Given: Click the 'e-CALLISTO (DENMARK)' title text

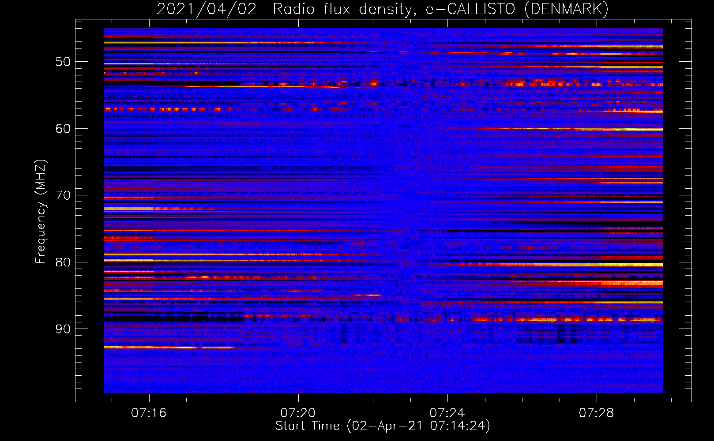Looking at the screenshot, I should (x=517, y=9).
